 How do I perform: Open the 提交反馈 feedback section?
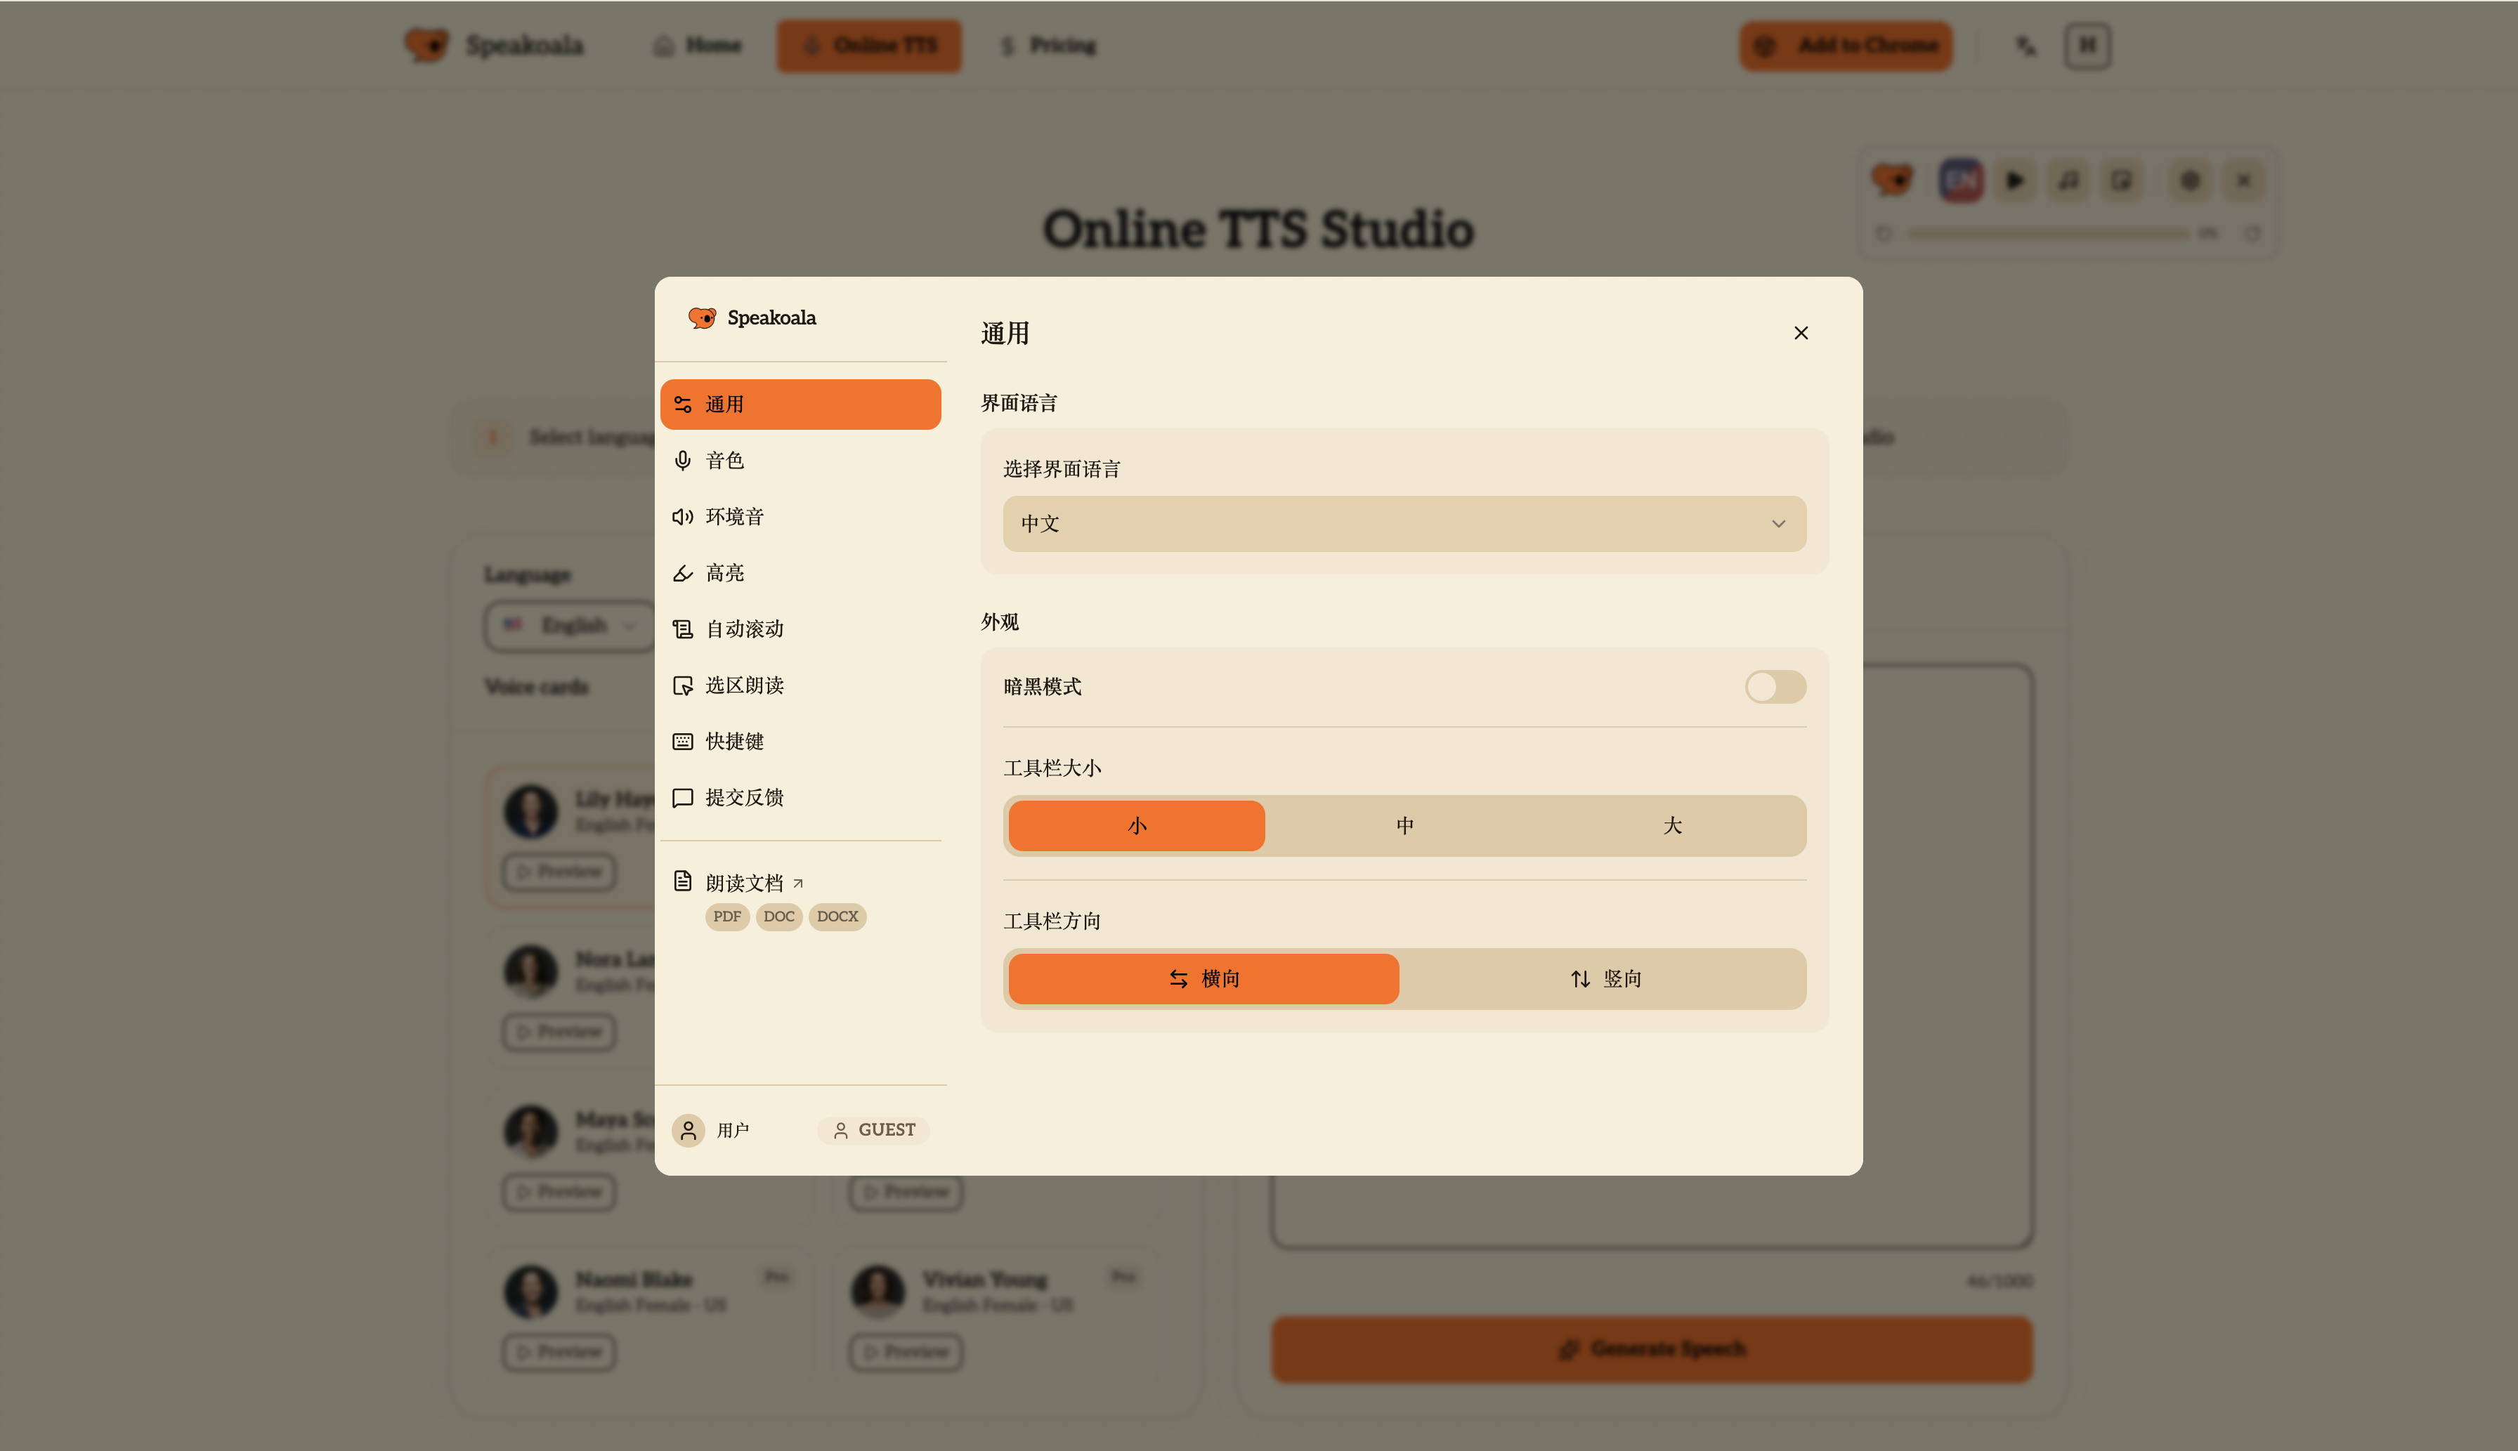(x=743, y=797)
